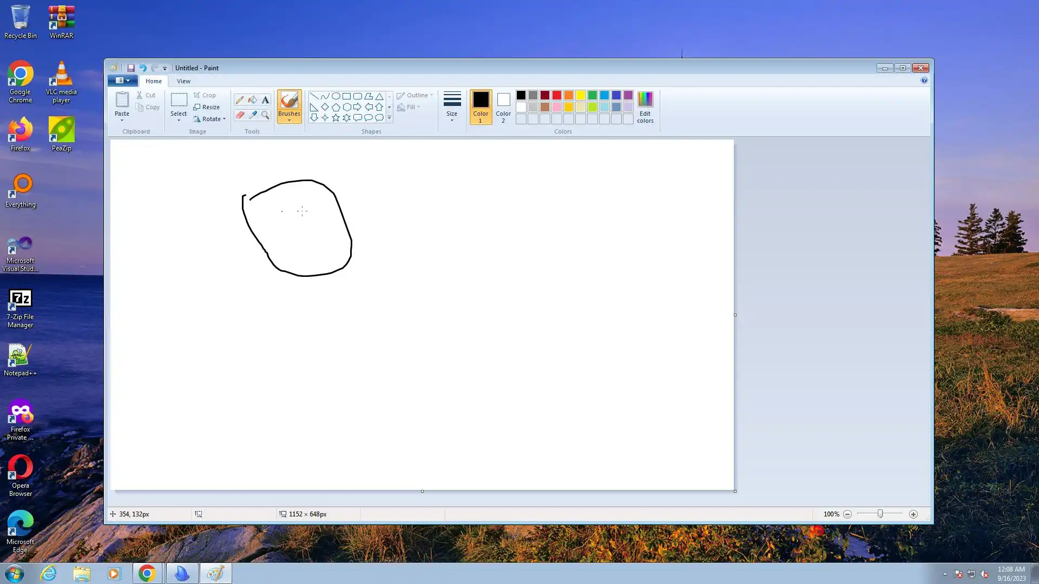Click the Save icon in title bar
1039x584 pixels.
[130, 68]
